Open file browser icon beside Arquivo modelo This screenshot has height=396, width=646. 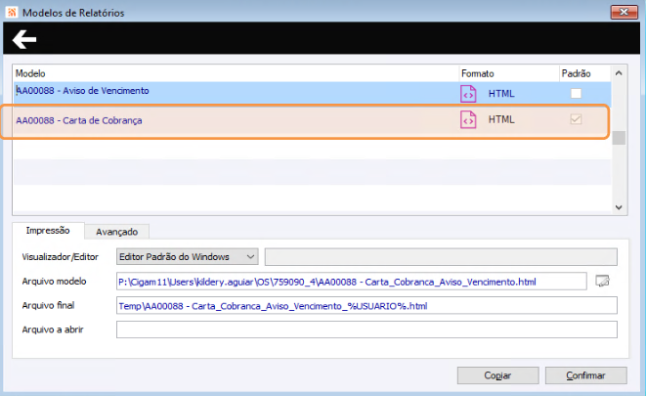(602, 282)
